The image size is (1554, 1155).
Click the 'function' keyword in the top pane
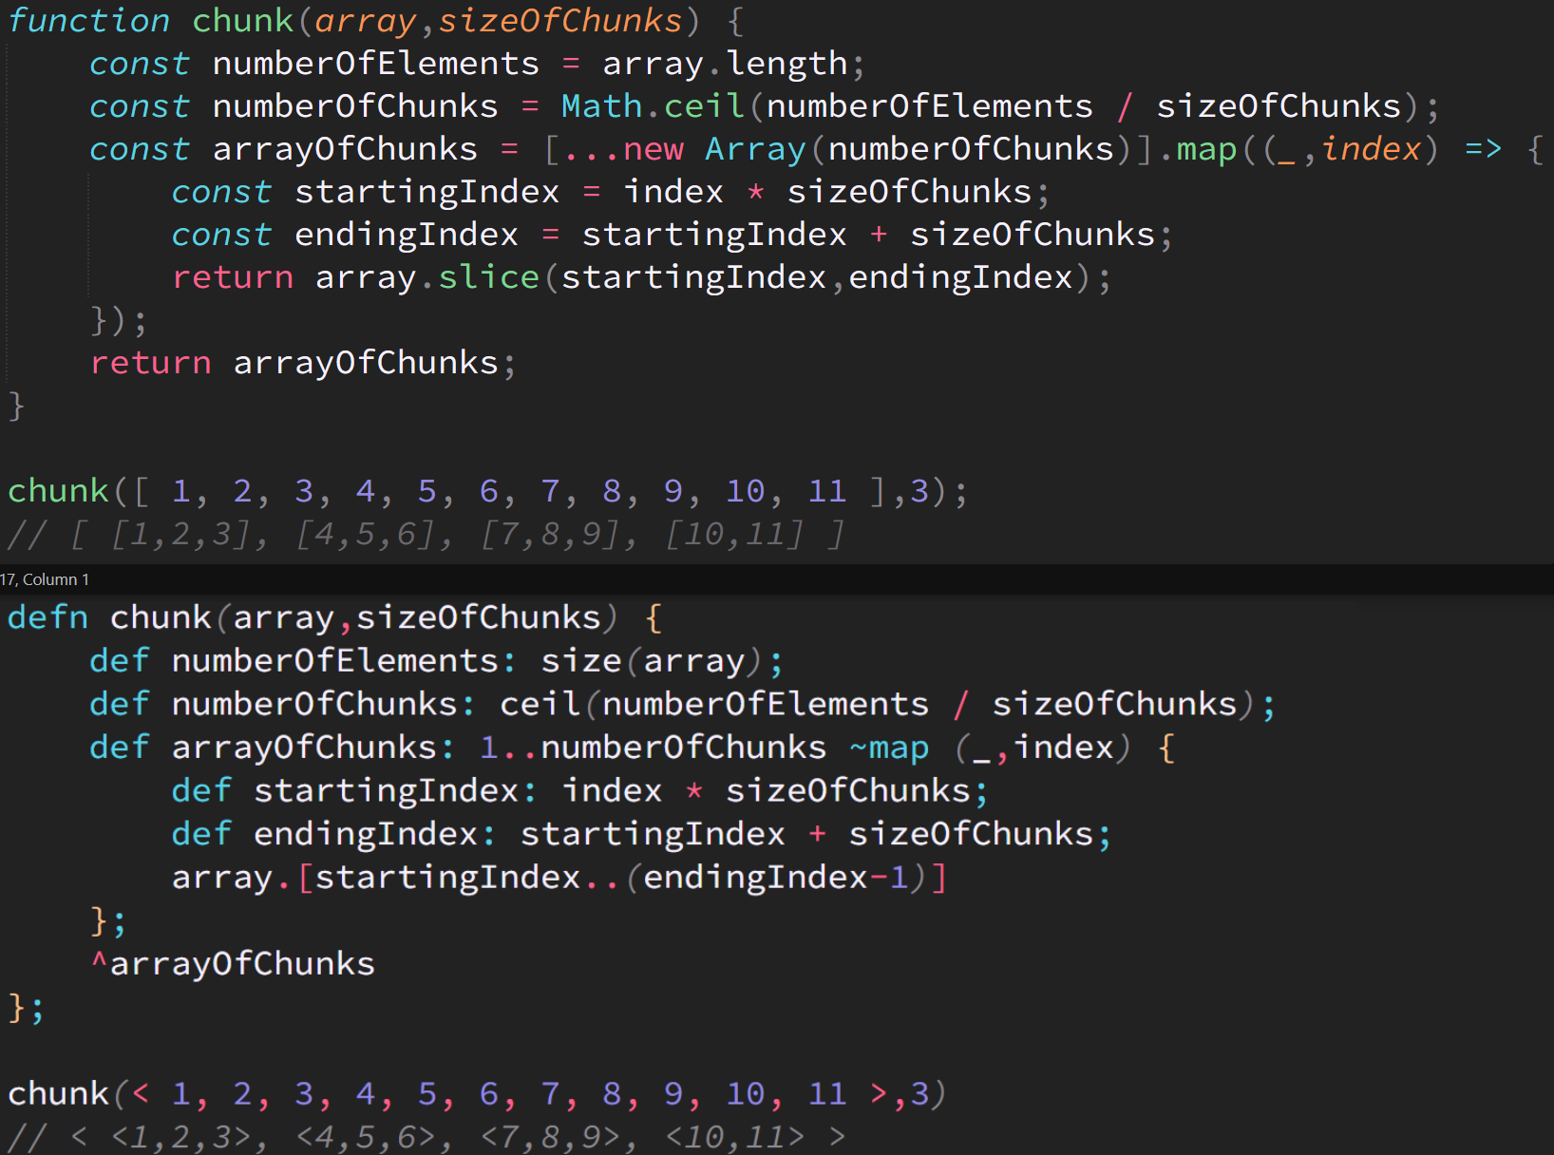[89, 21]
